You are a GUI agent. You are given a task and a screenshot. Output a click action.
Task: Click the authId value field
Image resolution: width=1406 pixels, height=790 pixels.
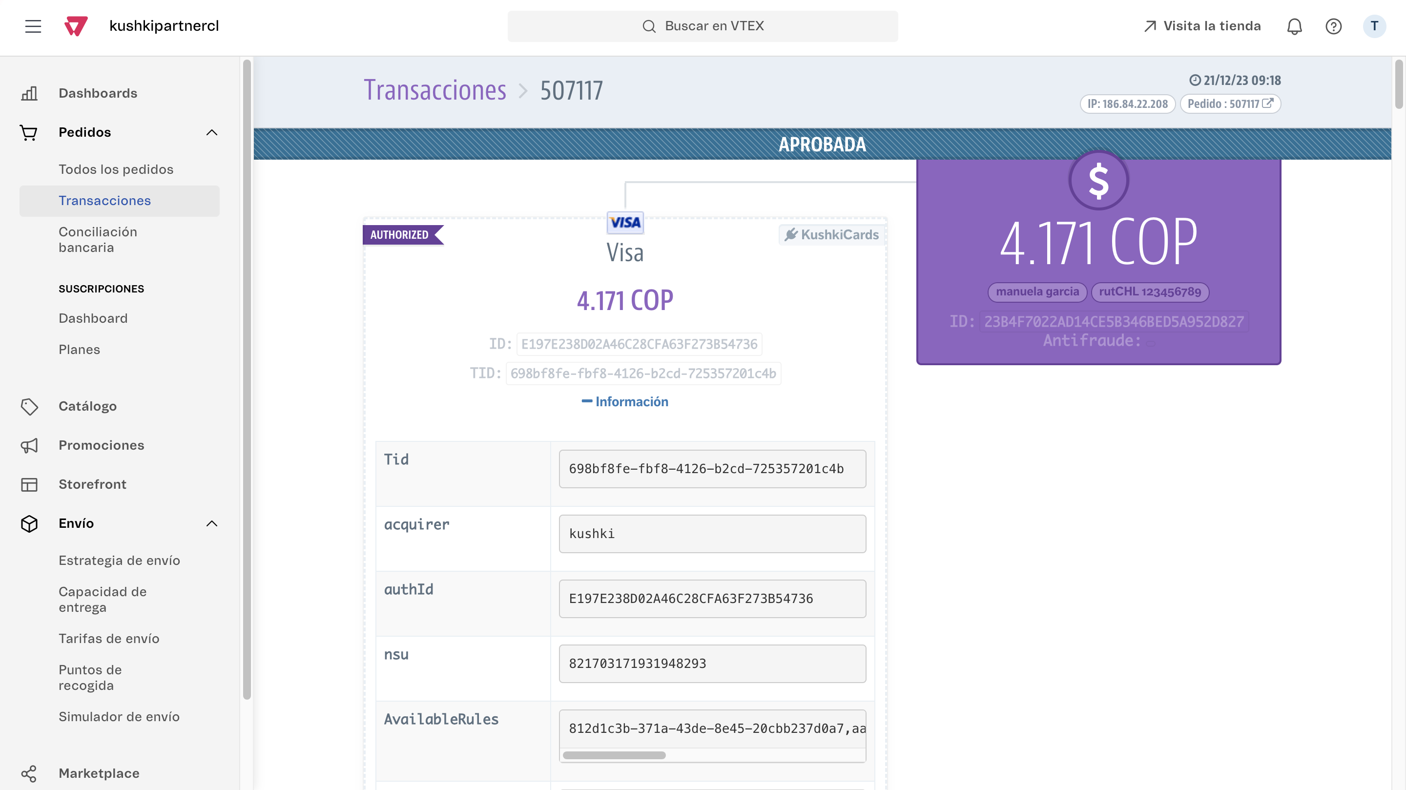pos(712,599)
